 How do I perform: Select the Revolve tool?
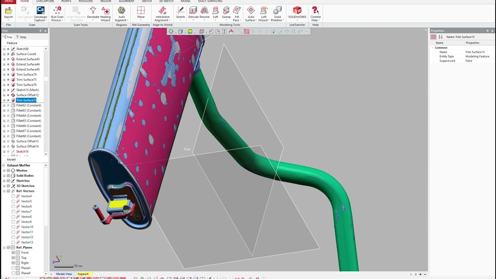coord(204,13)
